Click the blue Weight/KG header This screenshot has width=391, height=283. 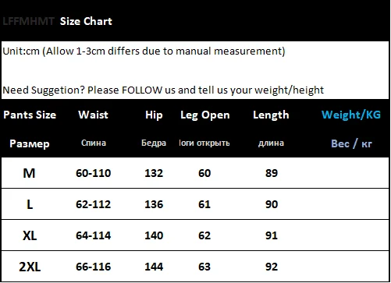tap(351, 115)
